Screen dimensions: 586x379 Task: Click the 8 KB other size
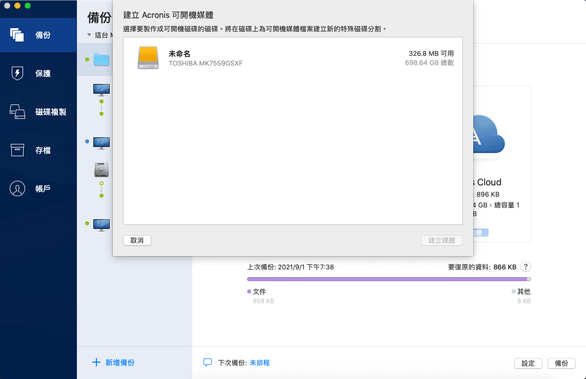pos(524,301)
